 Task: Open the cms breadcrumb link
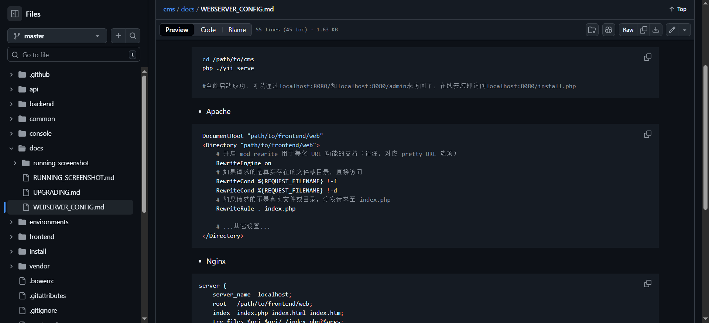pos(169,9)
